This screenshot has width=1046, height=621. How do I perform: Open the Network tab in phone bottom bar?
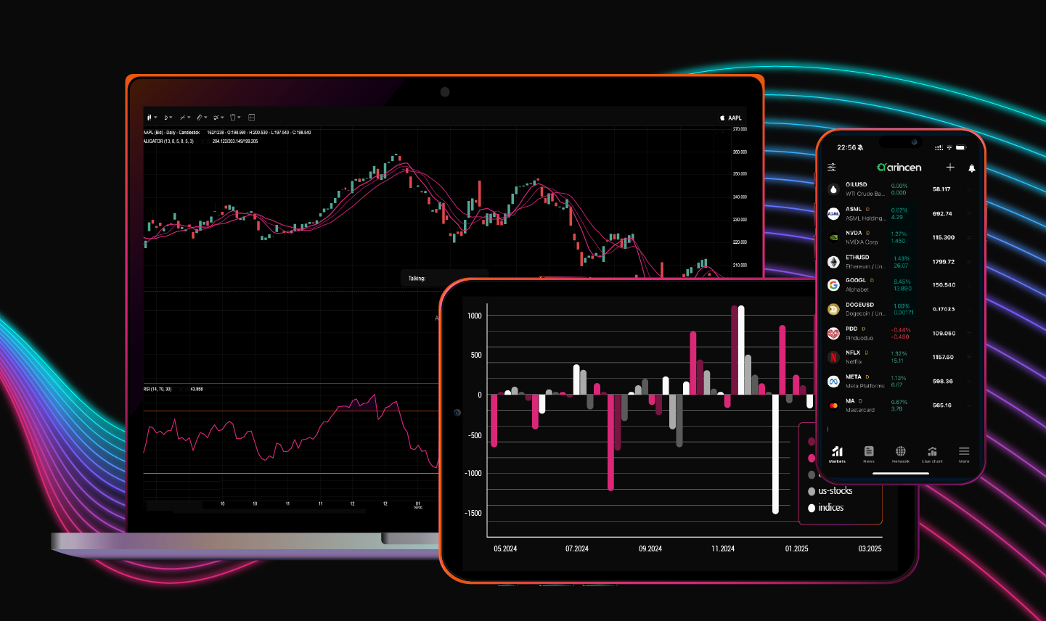pos(900,455)
